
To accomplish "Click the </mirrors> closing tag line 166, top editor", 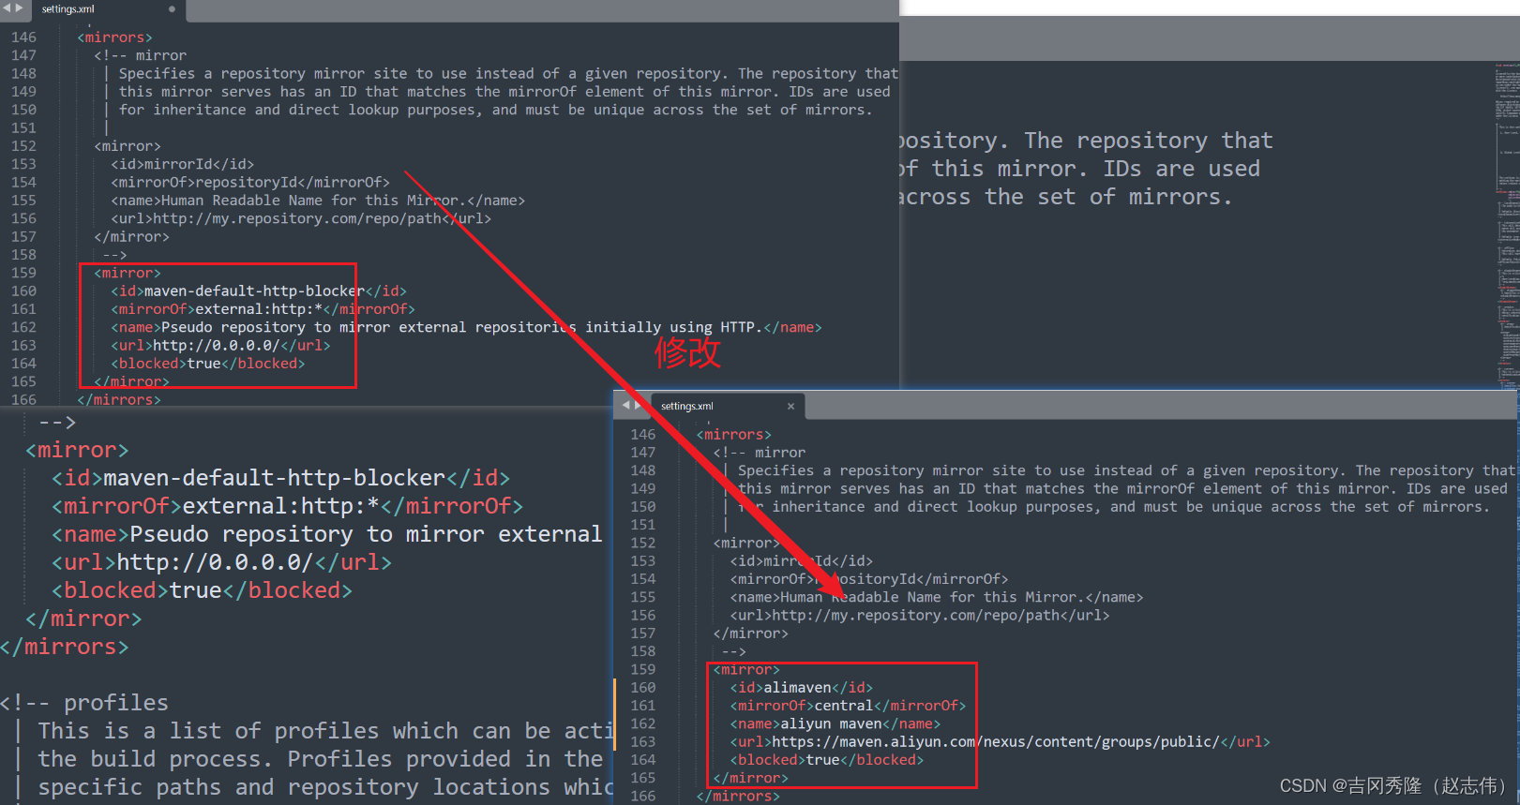I will tap(119, 400).
